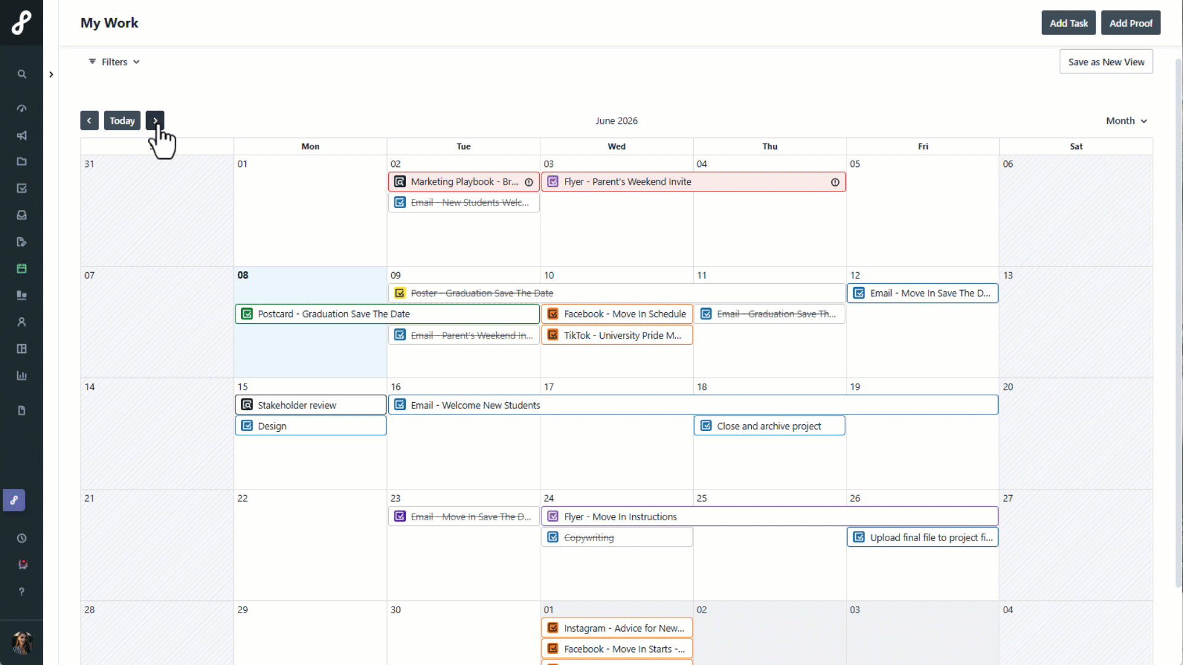
Task: Toggle checkbox on Flyer - Parent's Weekend Invite
Action: pyautogui.click(x=553, y=182)
